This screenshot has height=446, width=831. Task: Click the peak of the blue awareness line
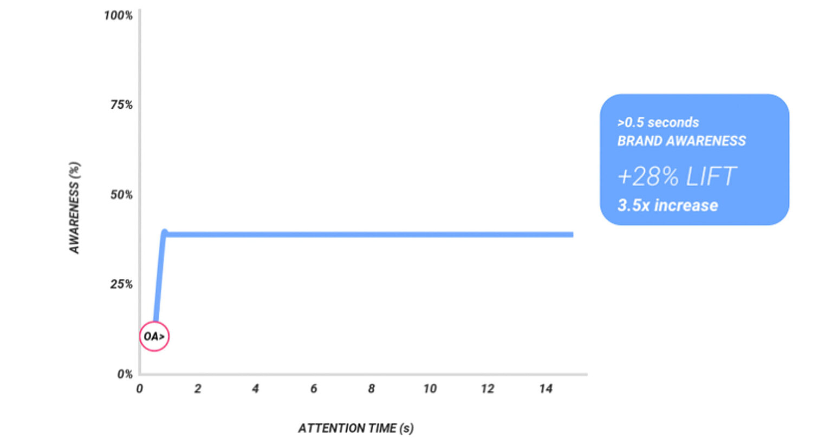[x=165, y=233]
